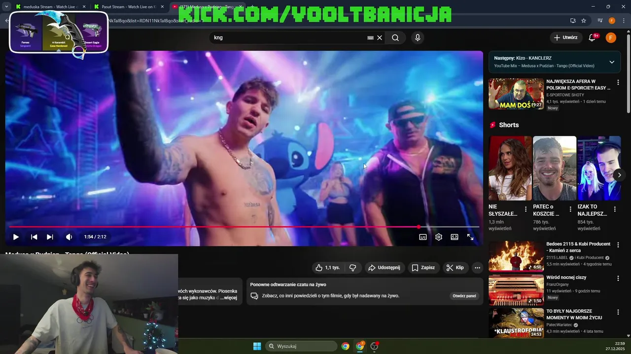The width and height of the screenshot is (631, 354).
Task: Share the video via Udostępnij
Action: (x=385, y=267)
